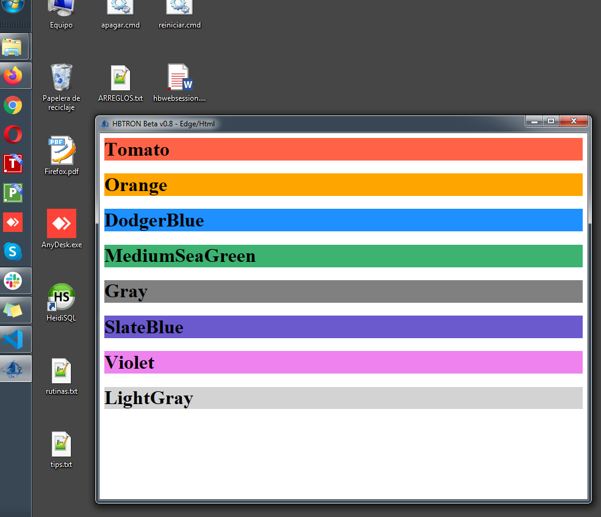Open Firefox from the taskbar
601x517 pixels.
(13, 76)
